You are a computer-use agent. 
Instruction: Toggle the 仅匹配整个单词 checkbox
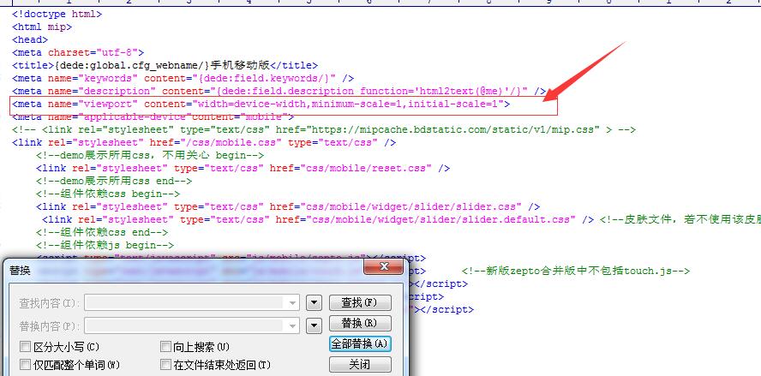click(x=26, y=365)
